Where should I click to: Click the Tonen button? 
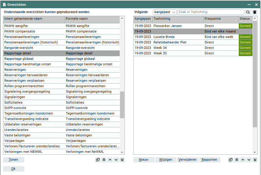click(13, 160)
